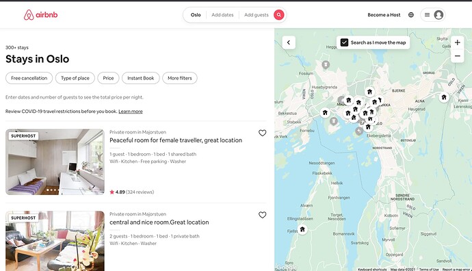Save central and nice room with heart

tap(263, 215)
